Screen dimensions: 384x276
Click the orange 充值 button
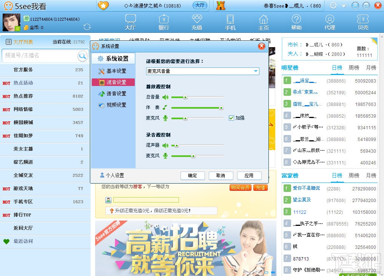click(260, 187)
